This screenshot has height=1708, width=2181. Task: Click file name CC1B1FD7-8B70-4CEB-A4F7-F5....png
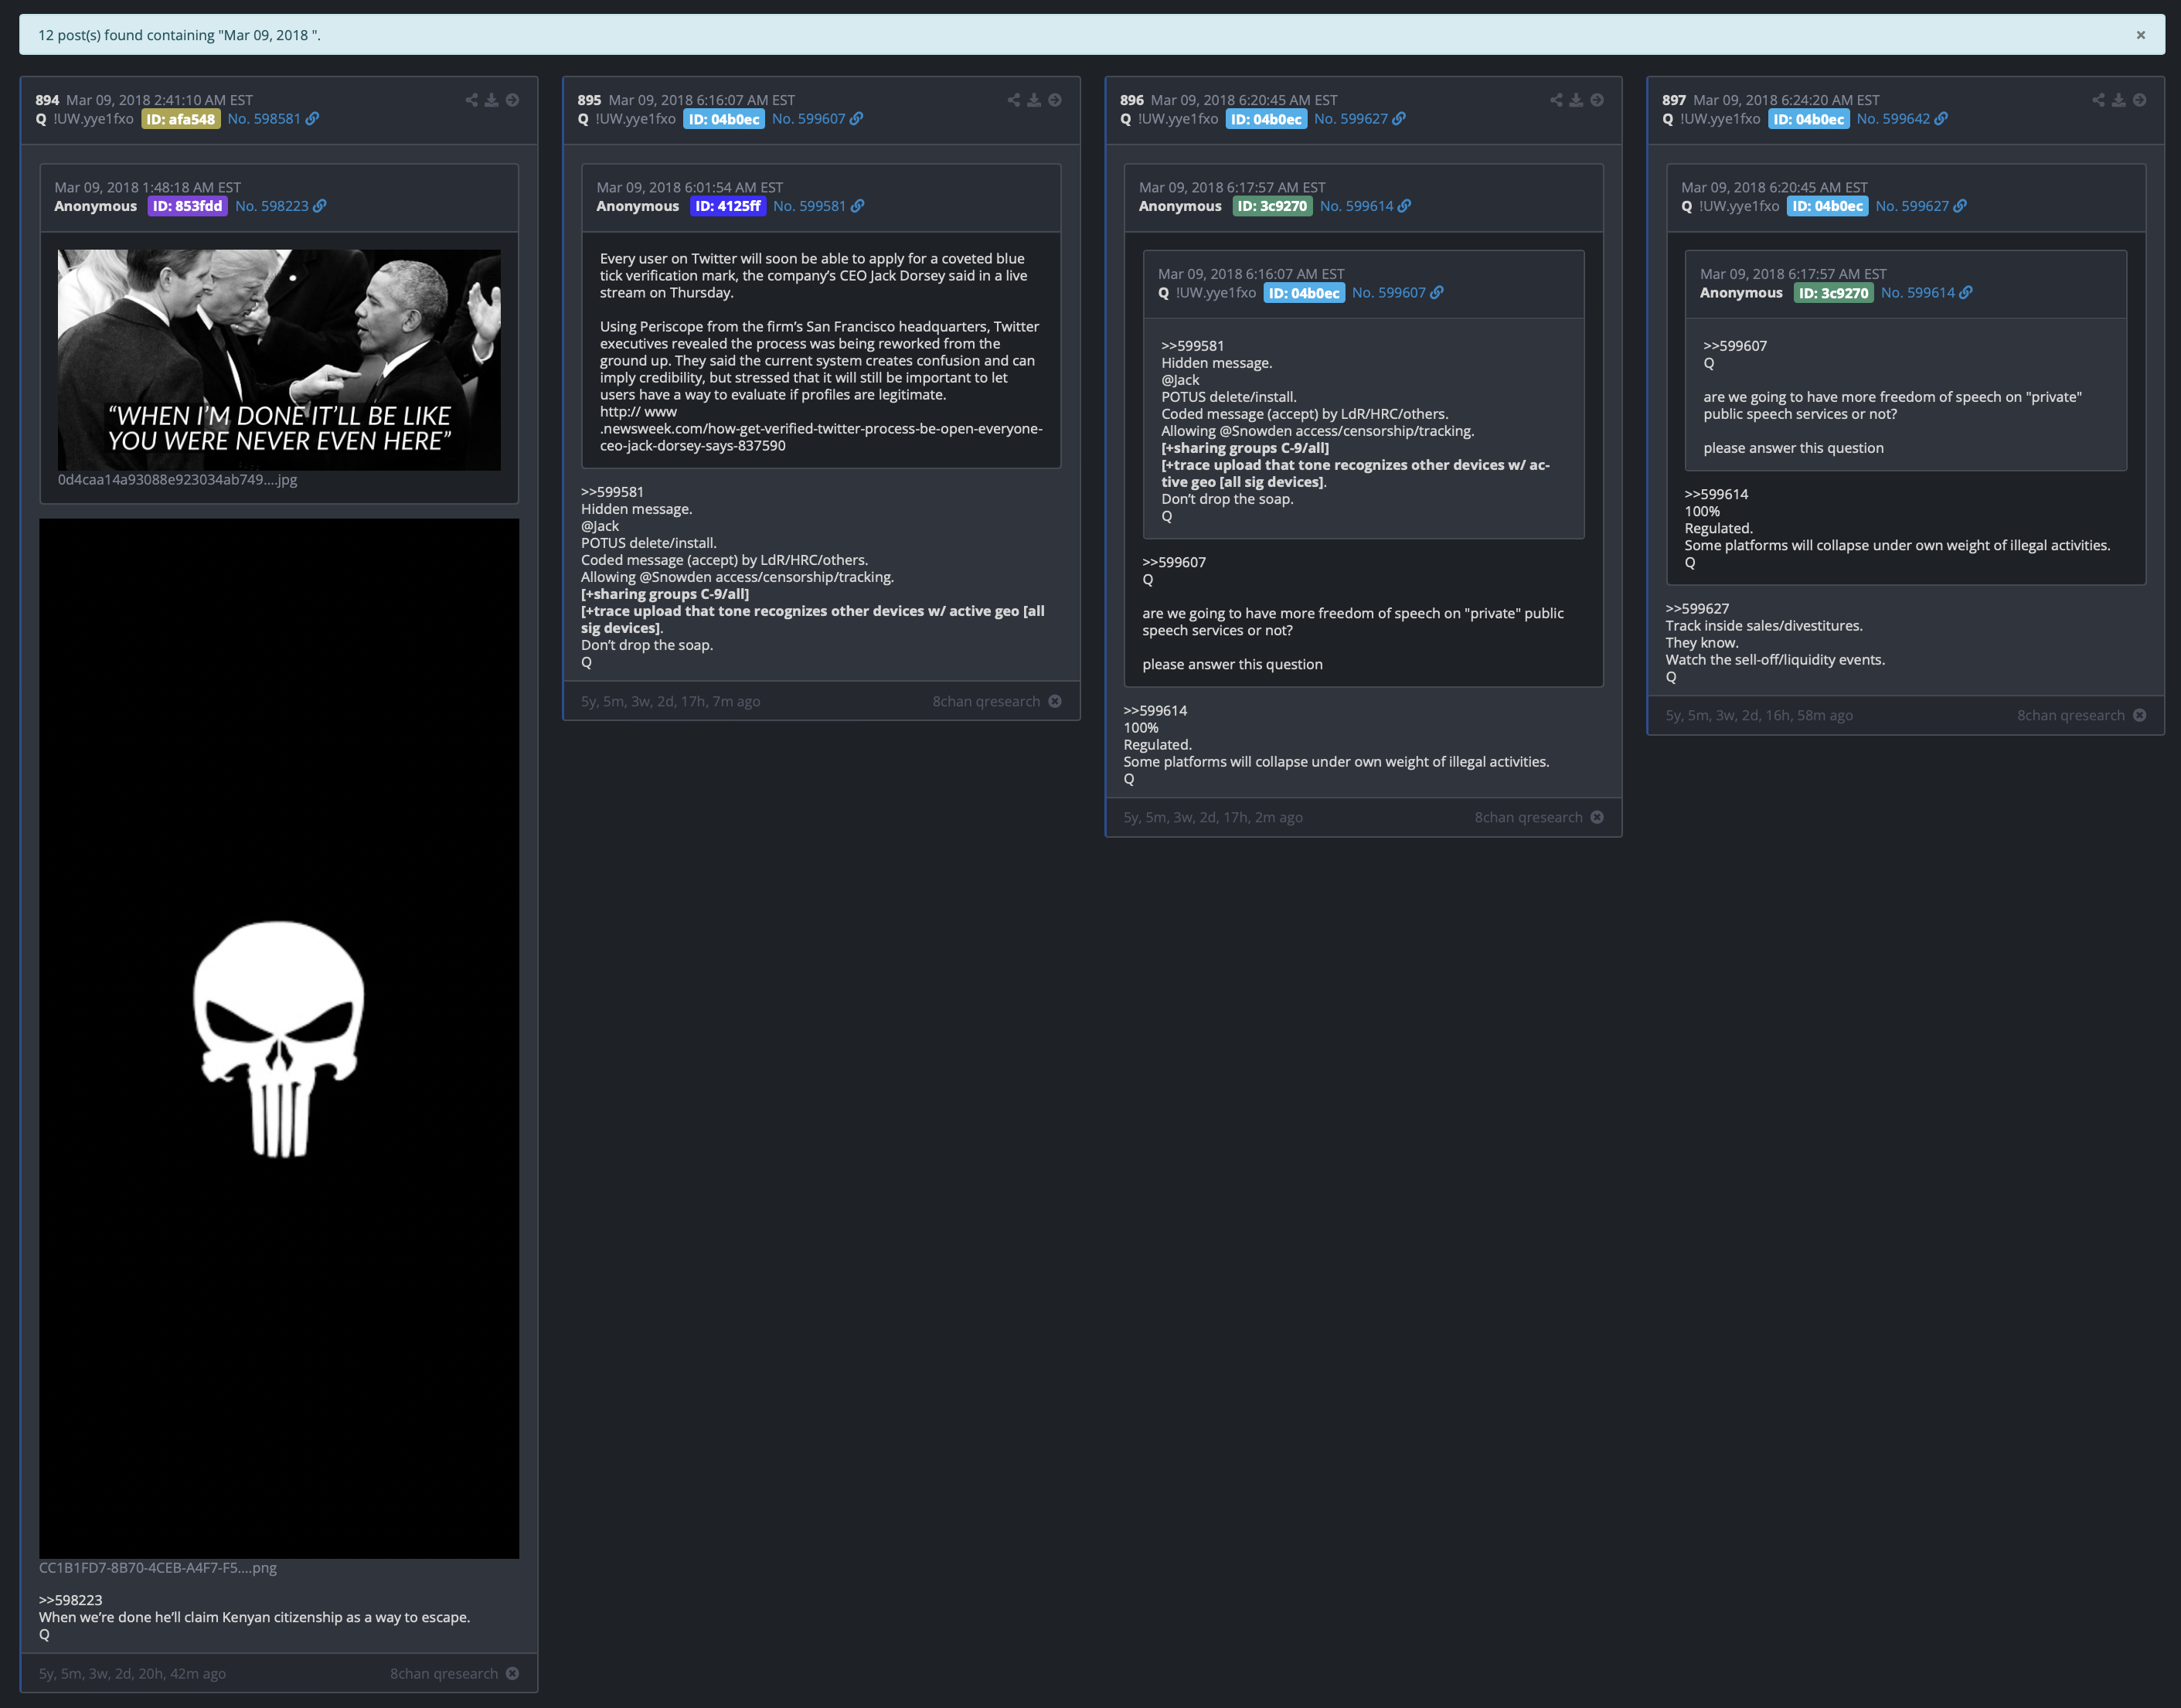[158, 1568]
